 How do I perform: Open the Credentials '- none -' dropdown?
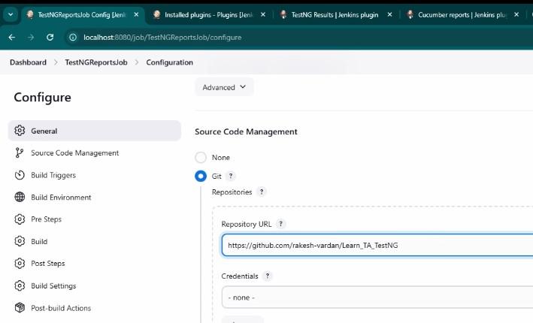coord(377,297)
